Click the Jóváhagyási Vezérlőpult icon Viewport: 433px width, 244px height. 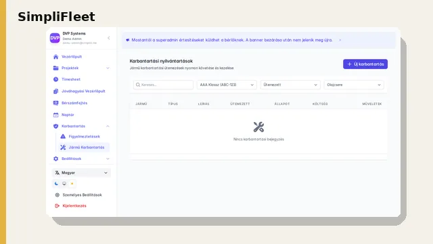coord(55,91)
